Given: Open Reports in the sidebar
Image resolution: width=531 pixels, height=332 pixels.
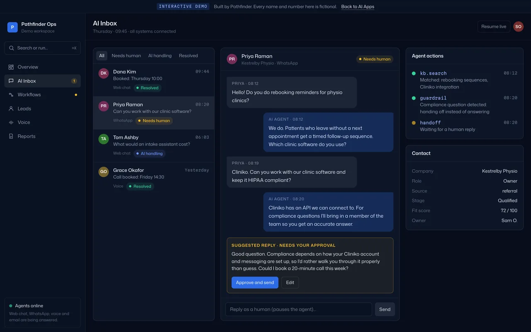Looking at the screenshot, I should pyautogui.click(x=43, y=137).
